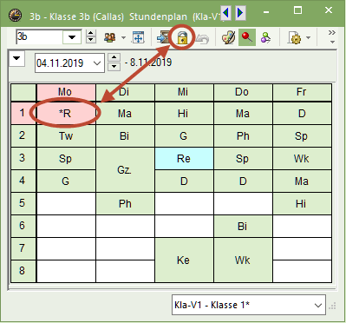The image size is (346, 323).
Task: Select the Ph lesson on Thursday period 2
Action: click(243, 135)
